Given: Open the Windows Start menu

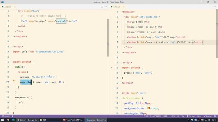Looking at the screenshot, I should [2, 120].
